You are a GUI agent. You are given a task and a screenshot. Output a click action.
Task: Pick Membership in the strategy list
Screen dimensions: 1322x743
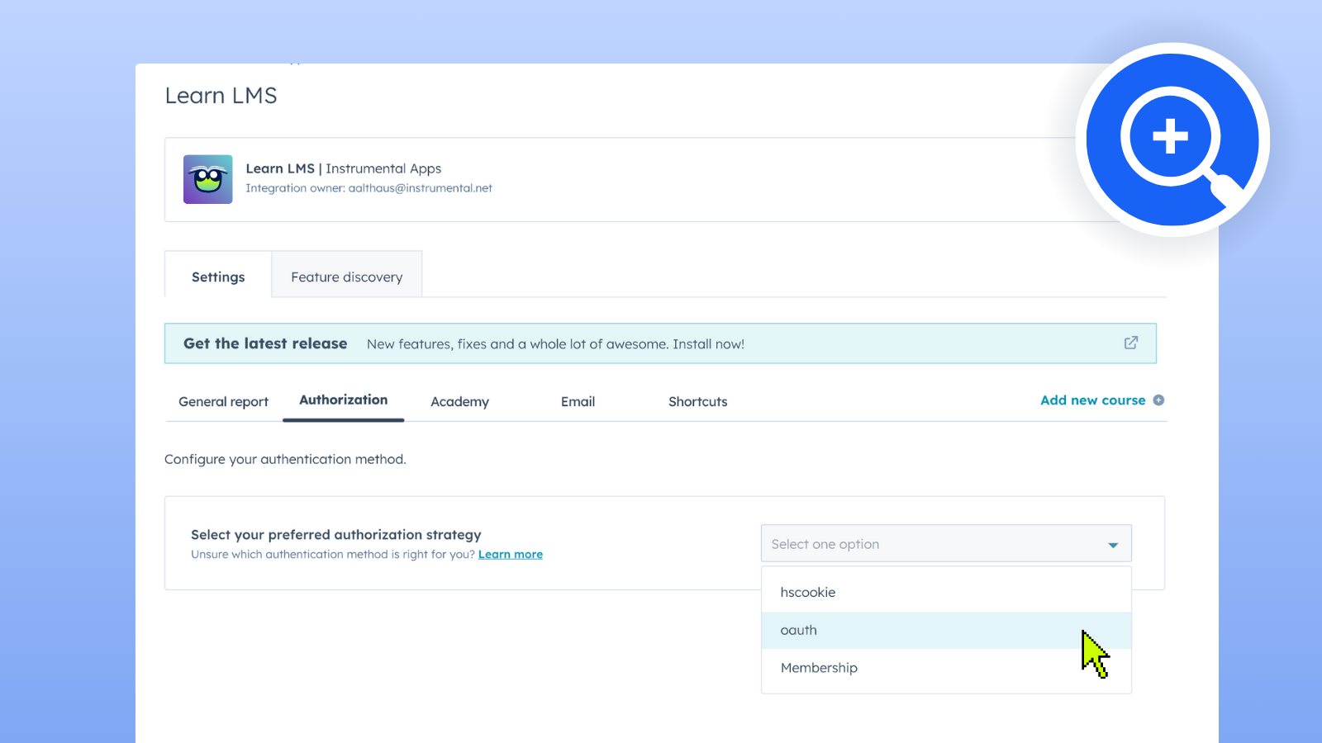coord(819,668)
